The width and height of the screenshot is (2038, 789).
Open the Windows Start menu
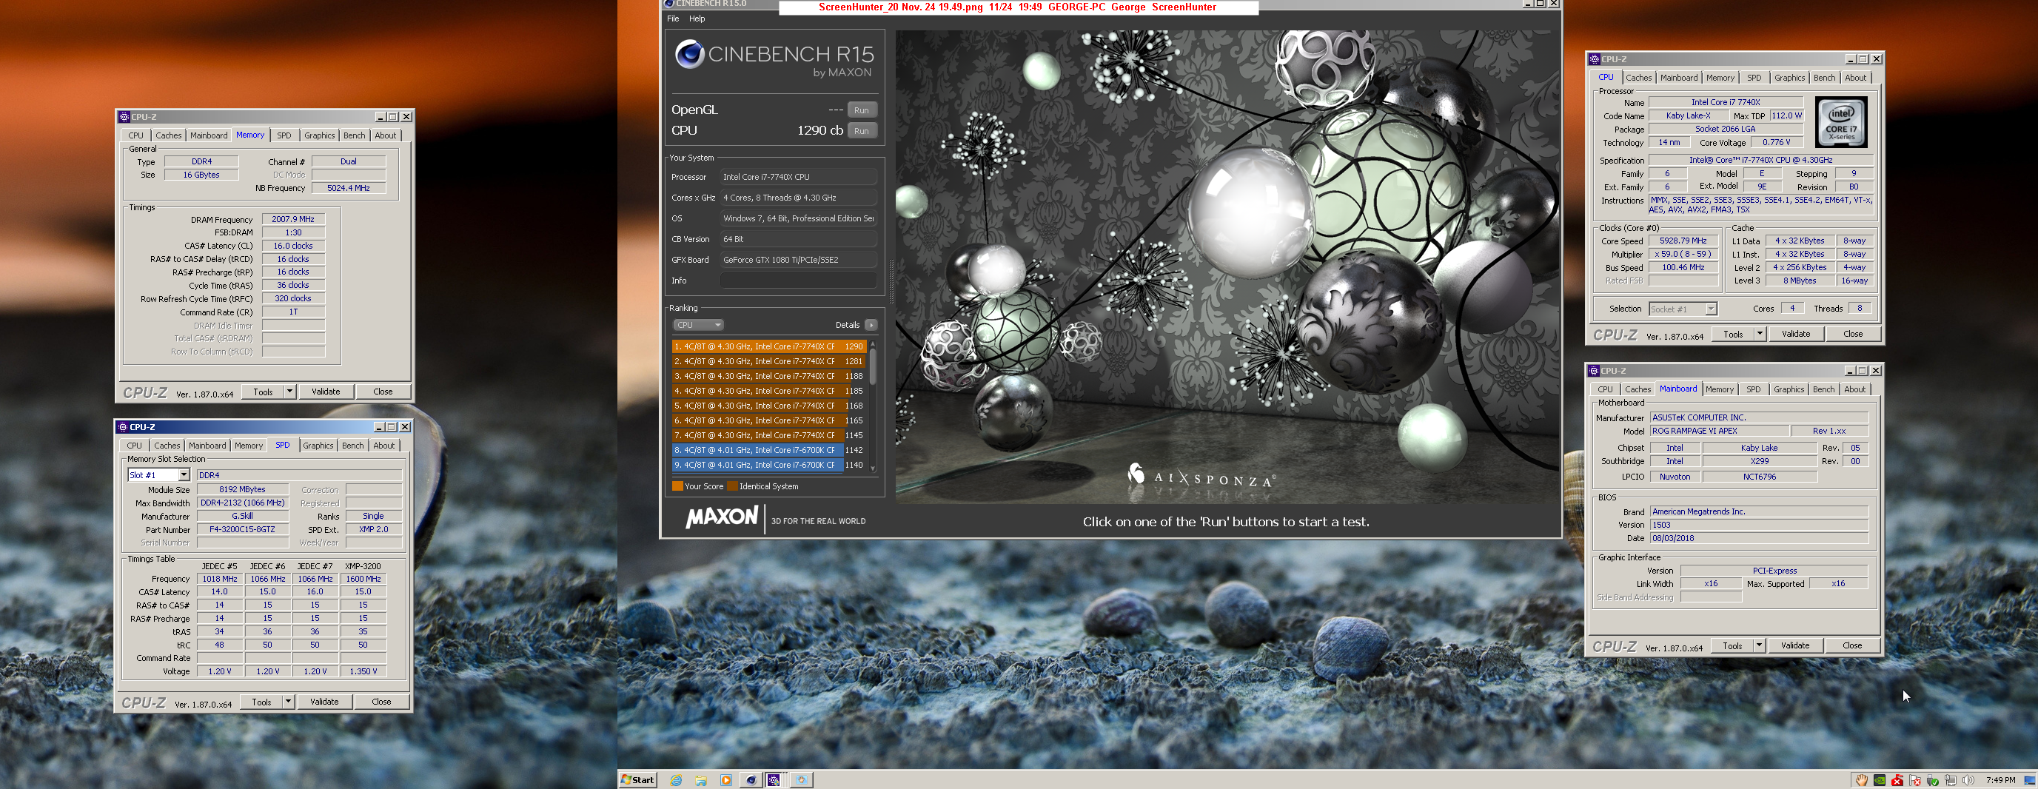click(637, 779)
